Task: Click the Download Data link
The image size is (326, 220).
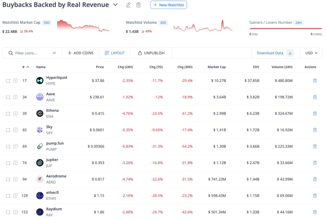Action: [270, 53]
